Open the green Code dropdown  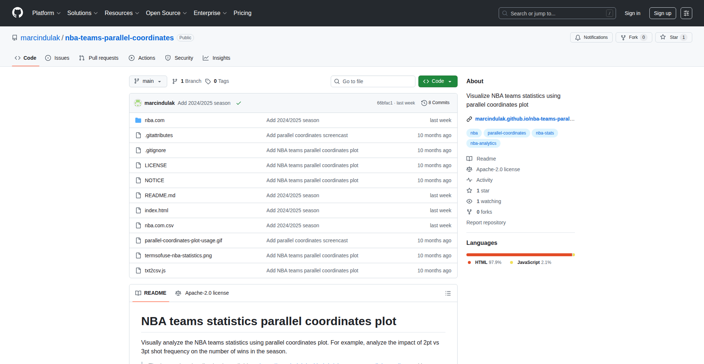coord(437,81)
